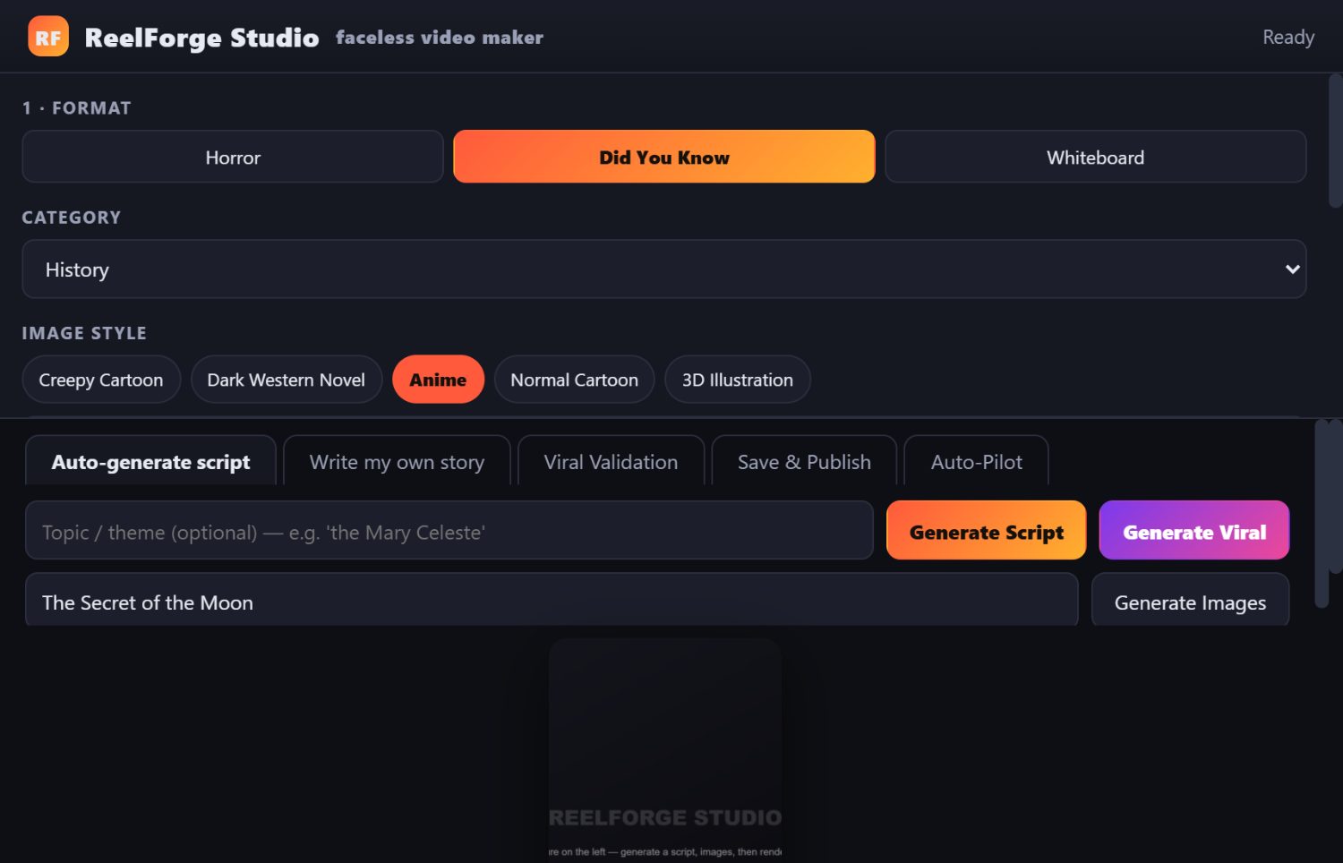
Task: Click The Secret of the Moon title field
Action: coord(552,601)
